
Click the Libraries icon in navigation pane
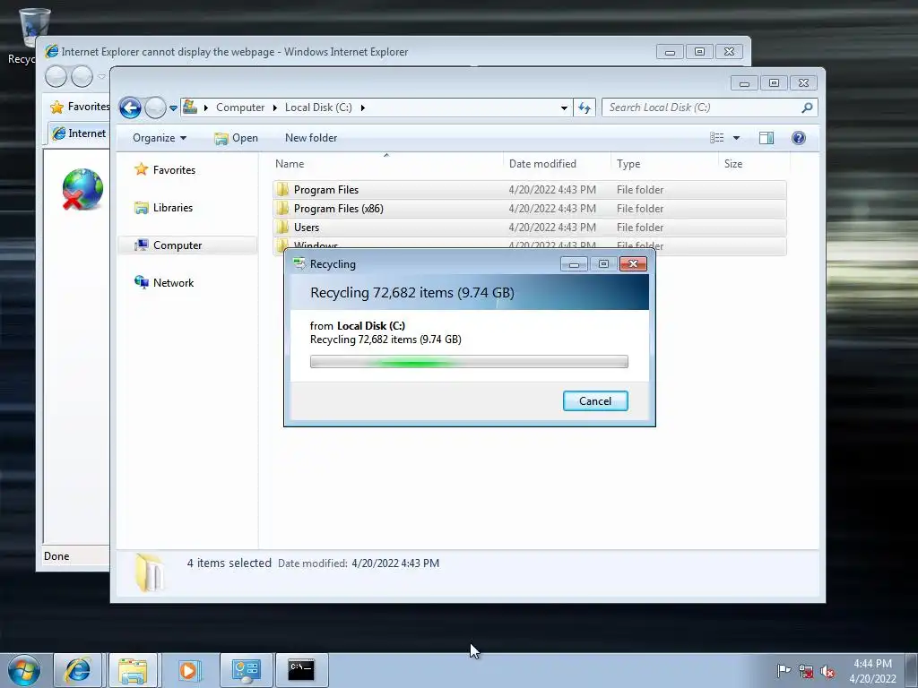pos(141,208)
